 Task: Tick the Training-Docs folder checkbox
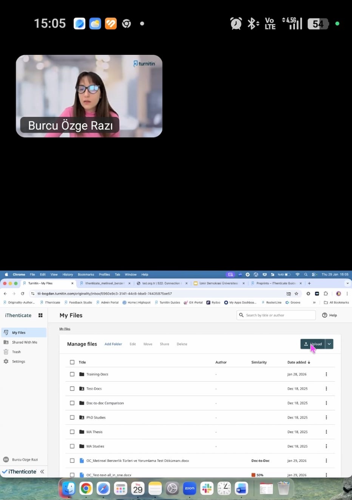point(72,374)
